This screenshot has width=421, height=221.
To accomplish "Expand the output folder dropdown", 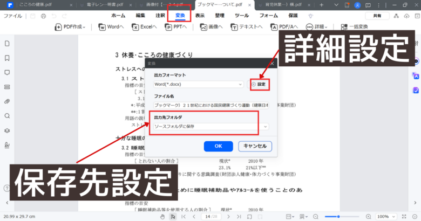I will point(265,126).
